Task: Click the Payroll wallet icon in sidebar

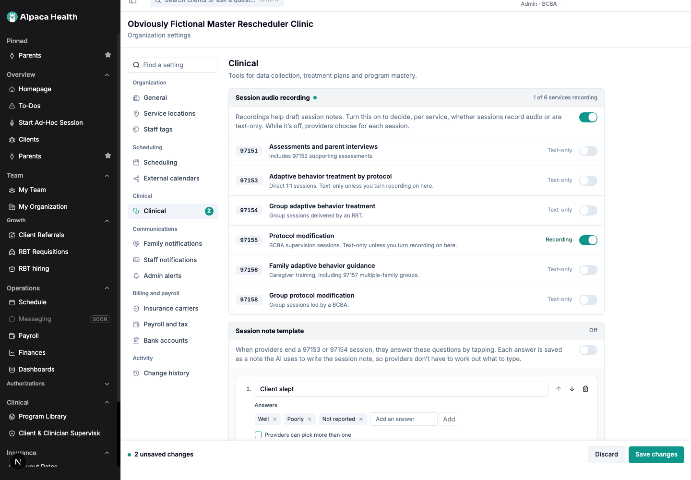Action: (12, 336)
